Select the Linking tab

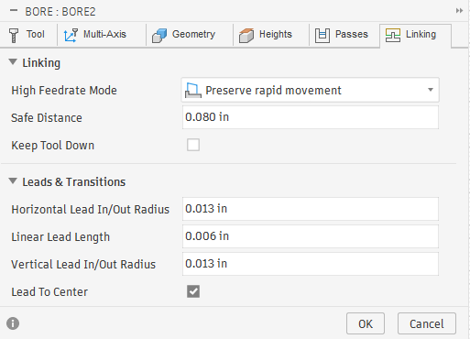(415, 35)
